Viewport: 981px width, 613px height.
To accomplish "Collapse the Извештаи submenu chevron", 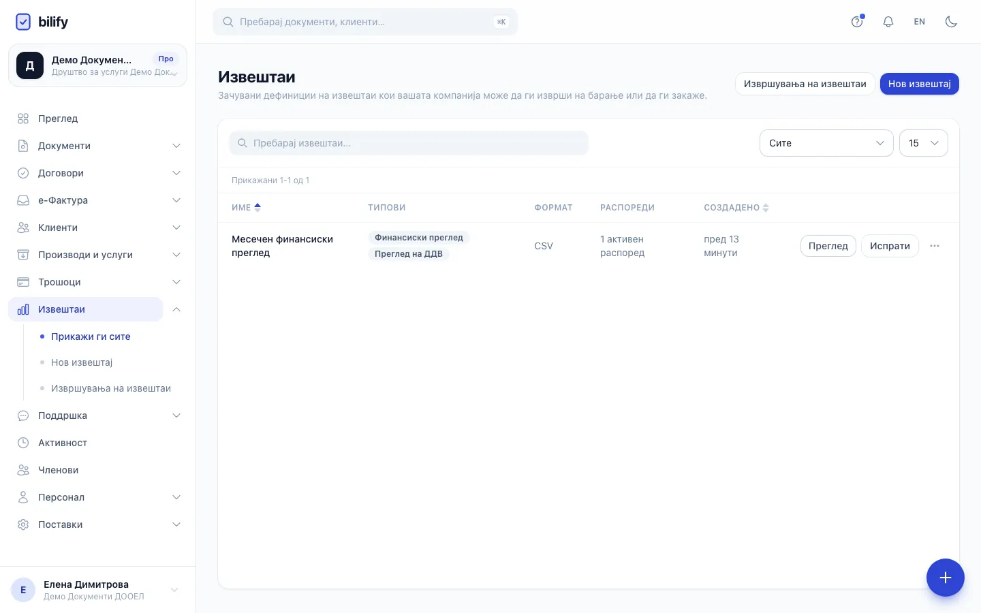I will pos(176,309).
